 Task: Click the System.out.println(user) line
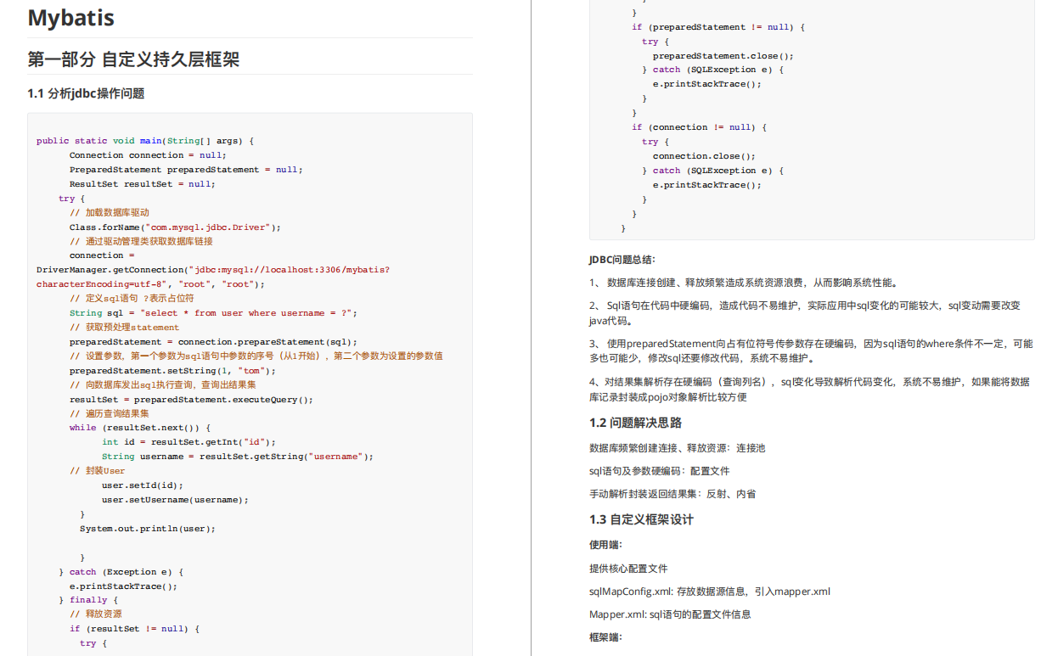(148, 529)
